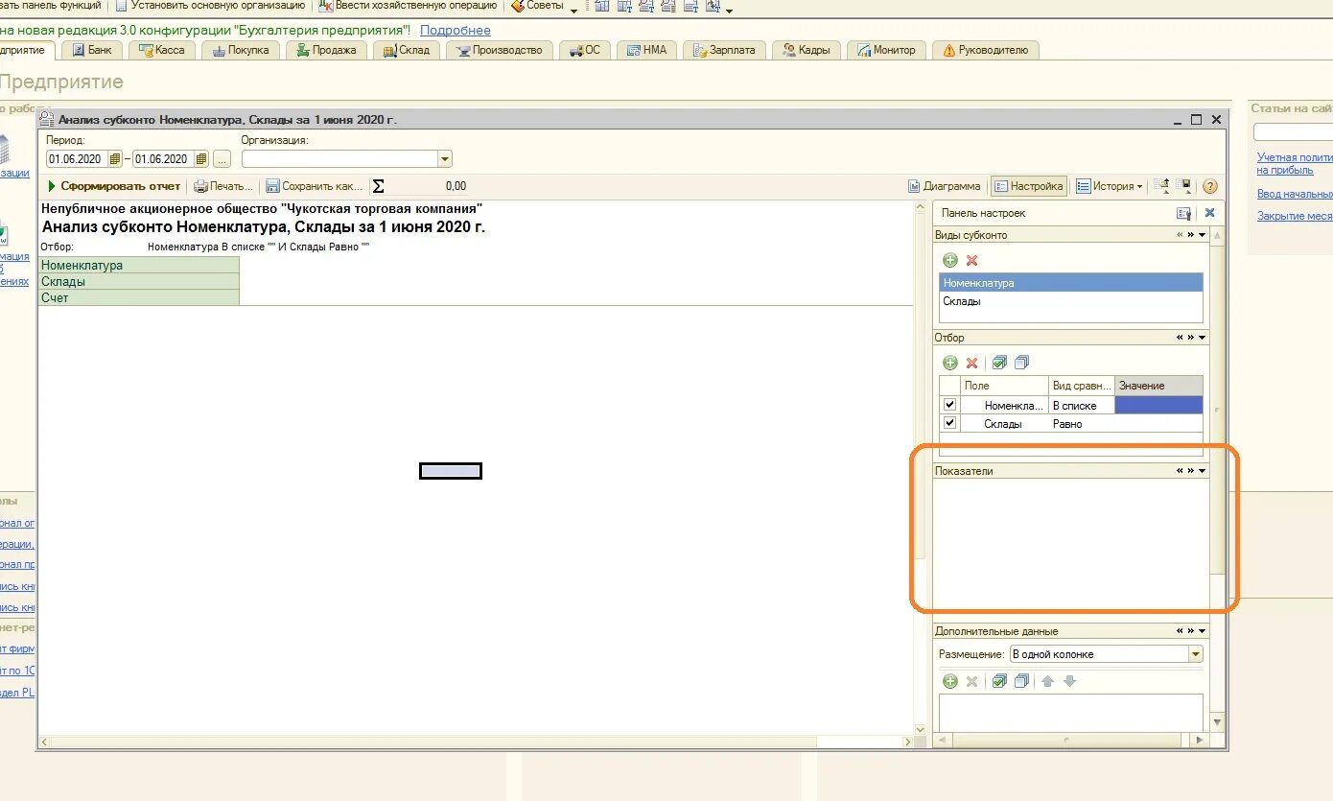Open the Кадры tab
1333x801 pixels.
click(x=807, y=50)
